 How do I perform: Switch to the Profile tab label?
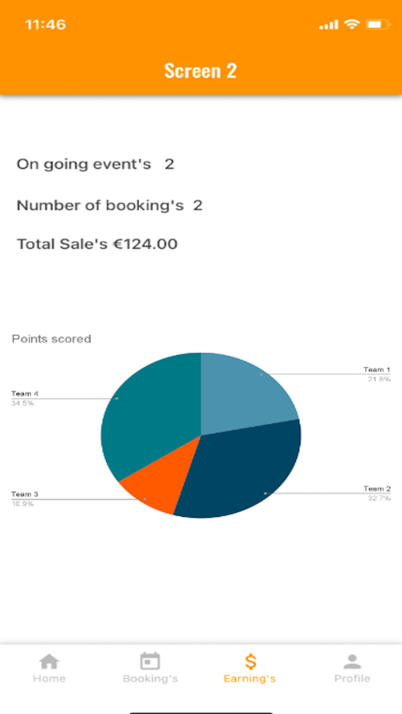[x=352, y=679]
